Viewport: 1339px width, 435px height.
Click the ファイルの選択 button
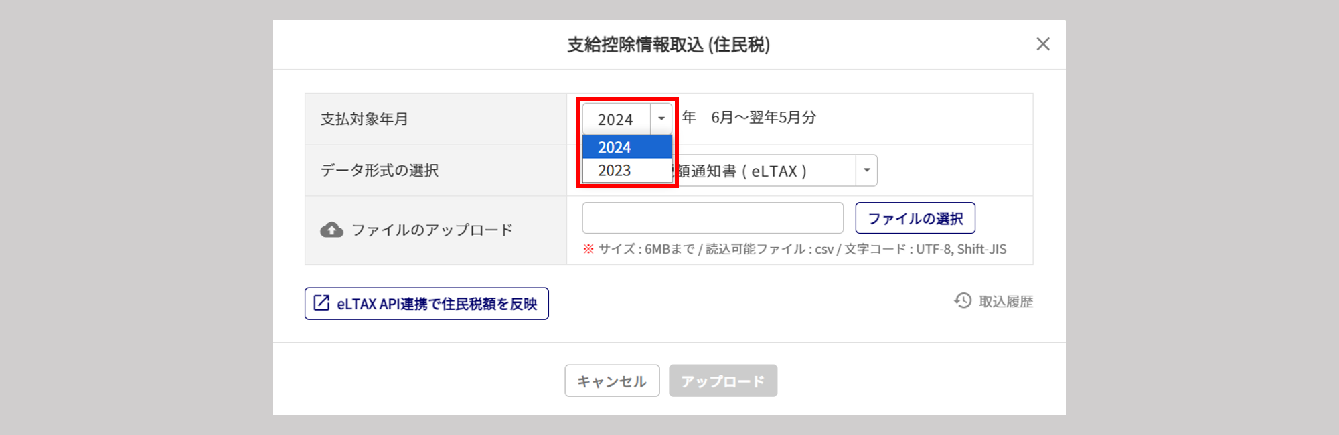(915, 218)
